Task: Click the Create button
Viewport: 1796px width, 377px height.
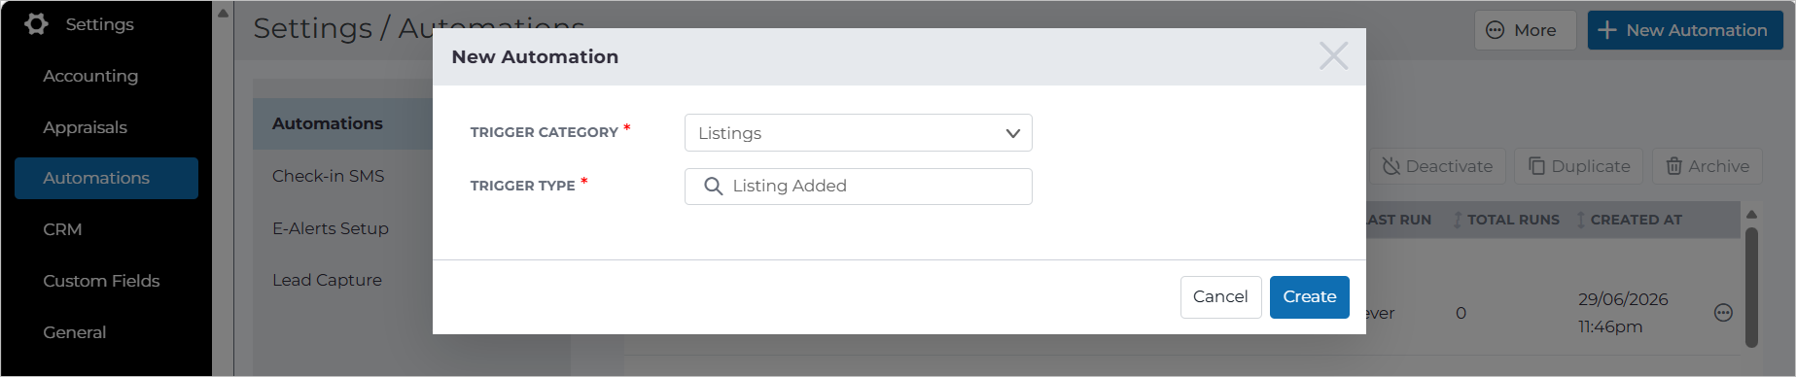Action: (1309, 297)
